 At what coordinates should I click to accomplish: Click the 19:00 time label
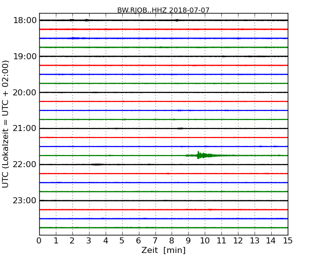coord(25,56)
